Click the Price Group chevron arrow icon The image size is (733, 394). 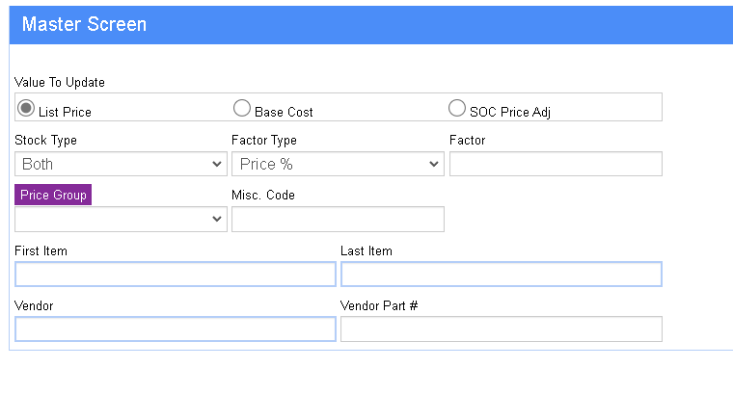coord(216,219)
